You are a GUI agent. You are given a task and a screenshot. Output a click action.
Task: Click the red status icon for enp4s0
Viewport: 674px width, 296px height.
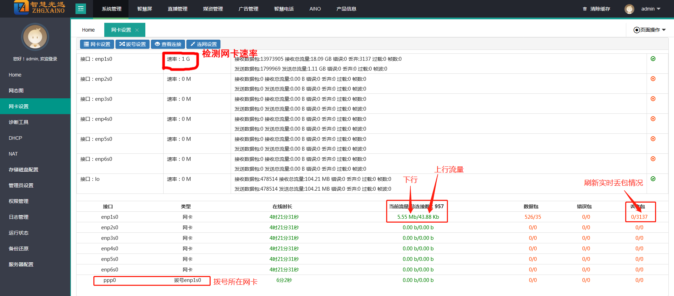point(653,119)
